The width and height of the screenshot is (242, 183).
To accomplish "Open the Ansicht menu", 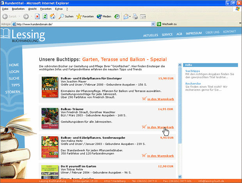I will 32,9.
